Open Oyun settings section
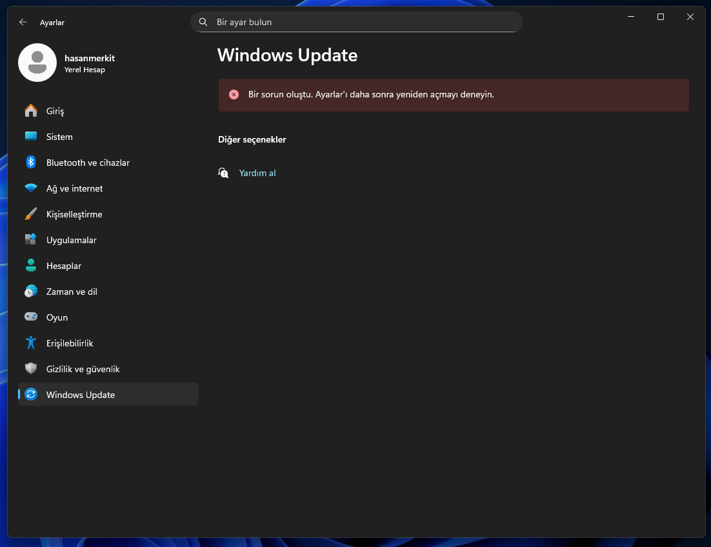 tap(108, 317)
